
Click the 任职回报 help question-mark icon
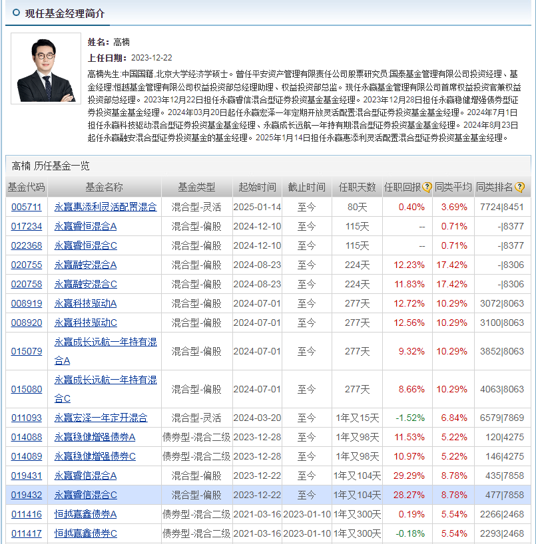click(x=427, y=188)
